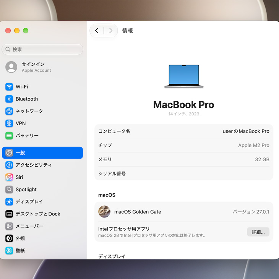
Task: Click the Spotlight magnifier icon
Action: click(x=9, y=190)
